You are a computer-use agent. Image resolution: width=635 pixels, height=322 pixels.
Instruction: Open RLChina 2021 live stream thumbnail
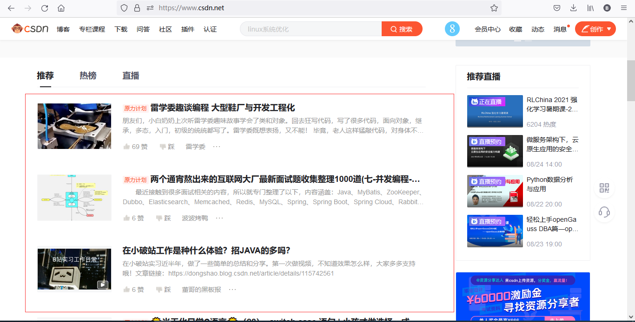pos(495,111)
